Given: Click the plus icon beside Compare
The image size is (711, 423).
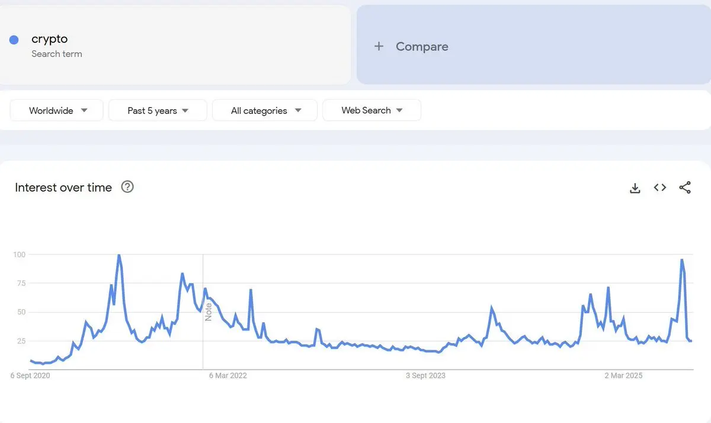Looking at the screenshot, I should (x=379, y=46).
